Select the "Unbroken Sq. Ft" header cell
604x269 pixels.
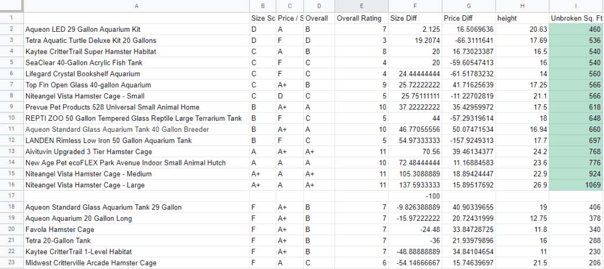pos(576,18)
